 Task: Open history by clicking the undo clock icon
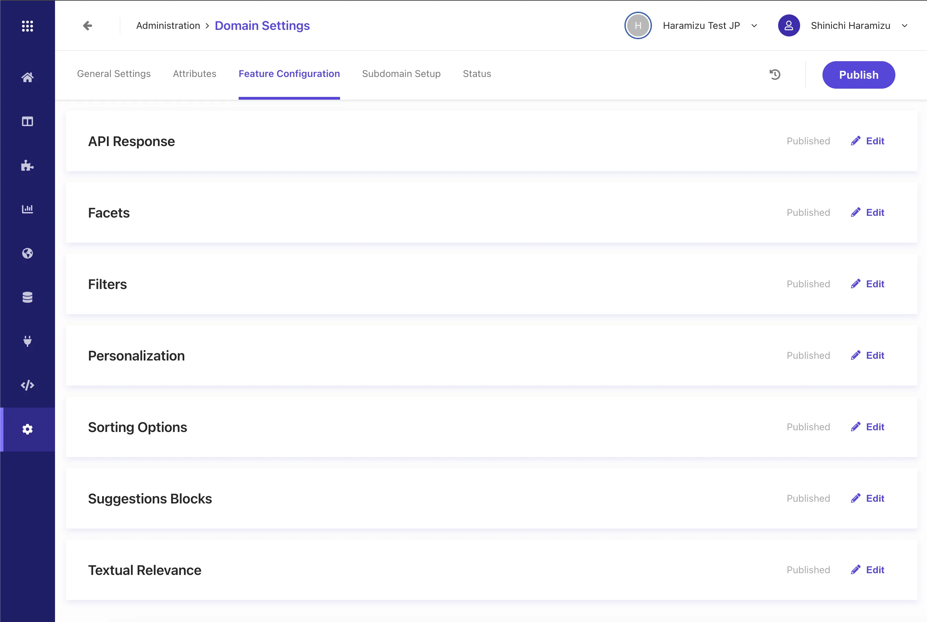pyautogui.click(x=776, y=74)
